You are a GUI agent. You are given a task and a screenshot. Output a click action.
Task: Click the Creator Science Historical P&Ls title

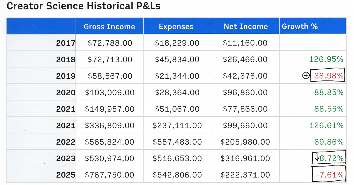click(x=83, y=6)
